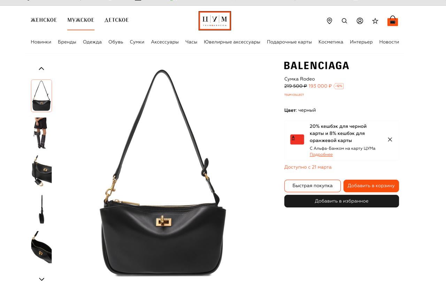Show next thumbnails with the down chevron
Viewport: 446px width, 284px height.
pyautogui.click(x=41, y=279)
